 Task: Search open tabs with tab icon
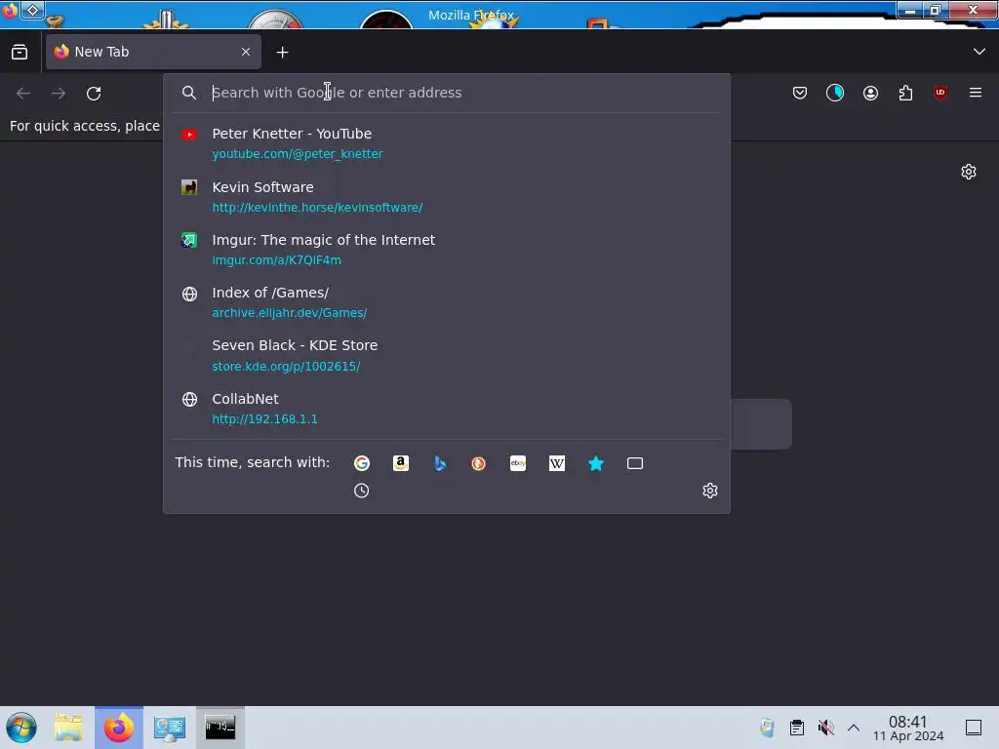pyautogui.click(x=635, y=463)
